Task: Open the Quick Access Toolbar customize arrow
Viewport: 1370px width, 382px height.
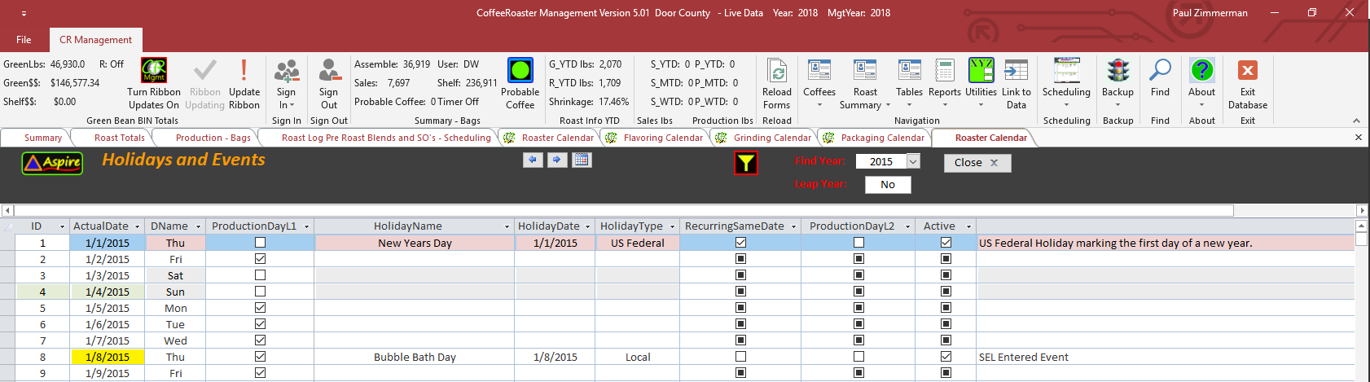Action: 24,14
